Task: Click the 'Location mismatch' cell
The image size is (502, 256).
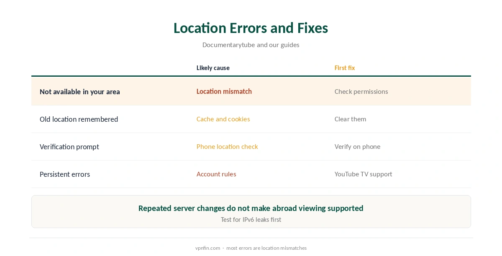Action: [224, 91]
